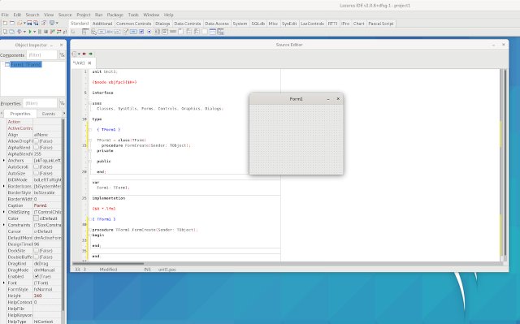The image size is (520, 324).
Task: Open the Package menu
Action: pos(115,15)
